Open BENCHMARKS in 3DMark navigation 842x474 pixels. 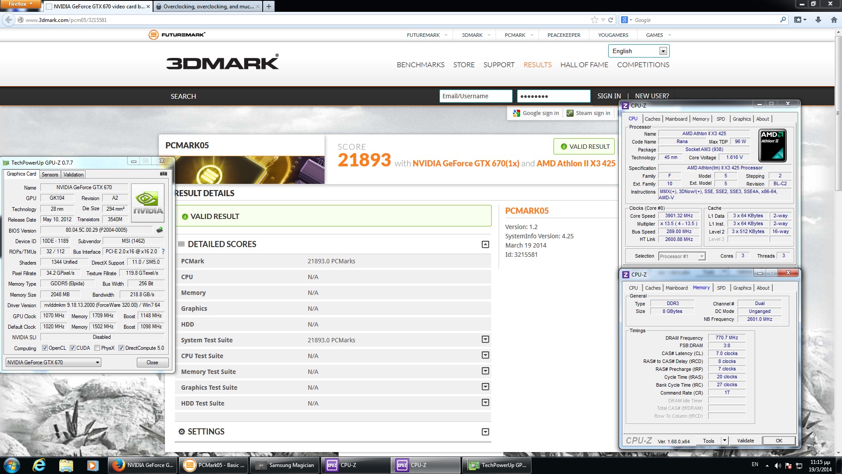pyautogui.click(x=421, y=65)
